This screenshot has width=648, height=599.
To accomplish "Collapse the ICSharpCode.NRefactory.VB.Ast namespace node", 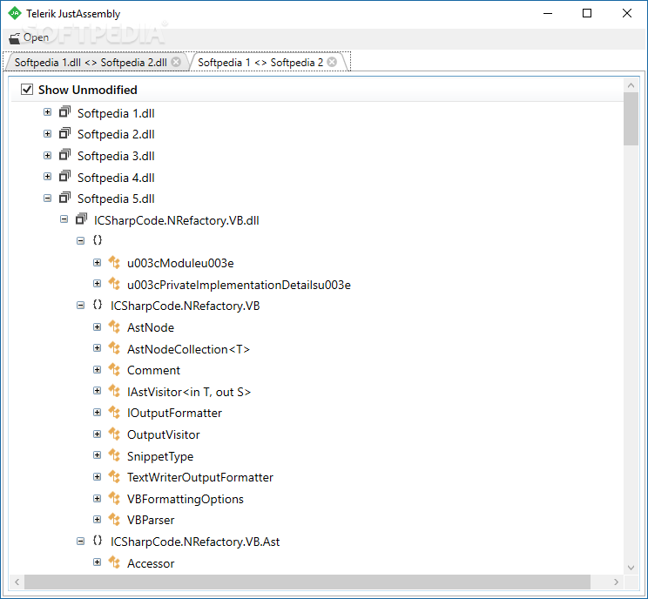I will (81, 542).
